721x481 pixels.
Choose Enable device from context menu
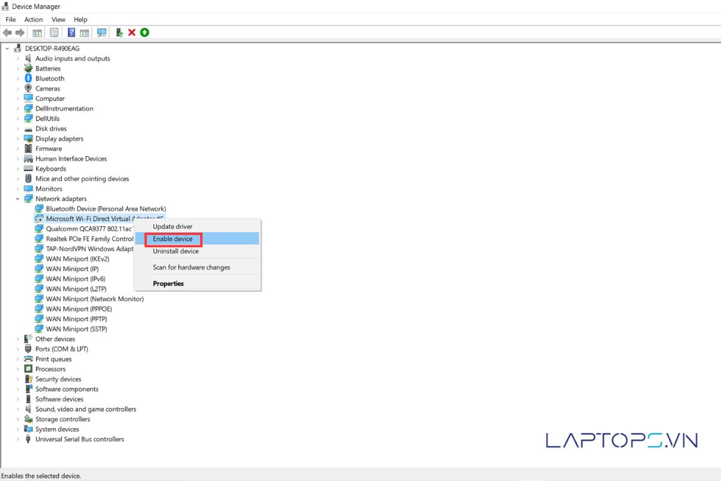tap(173, 239)
